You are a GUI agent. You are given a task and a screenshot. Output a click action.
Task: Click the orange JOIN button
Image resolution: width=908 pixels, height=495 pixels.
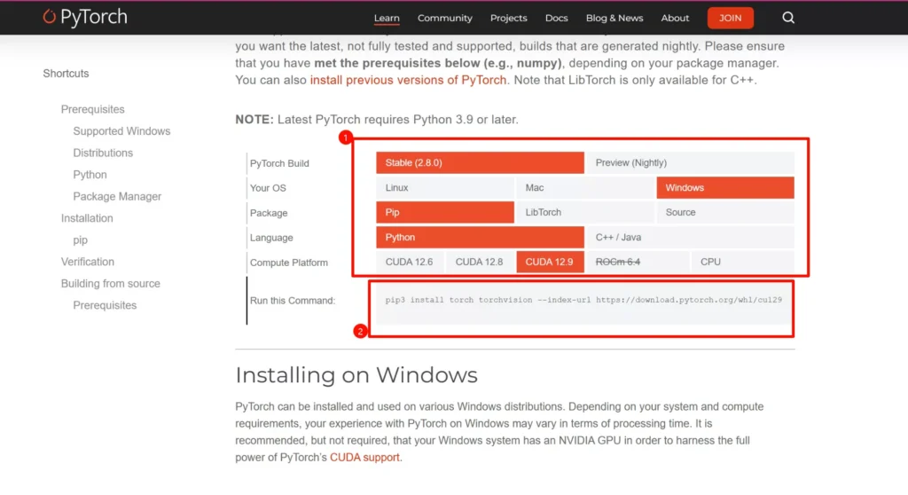click(x=730, y=18)
